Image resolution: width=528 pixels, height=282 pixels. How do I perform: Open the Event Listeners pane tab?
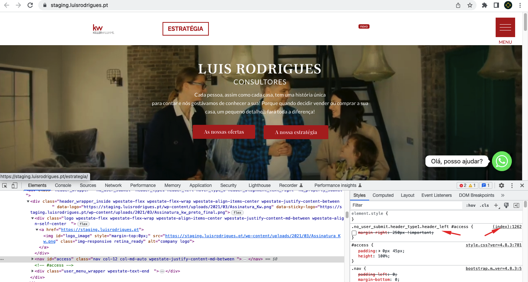pyautogui.click(x=436, y=195)
